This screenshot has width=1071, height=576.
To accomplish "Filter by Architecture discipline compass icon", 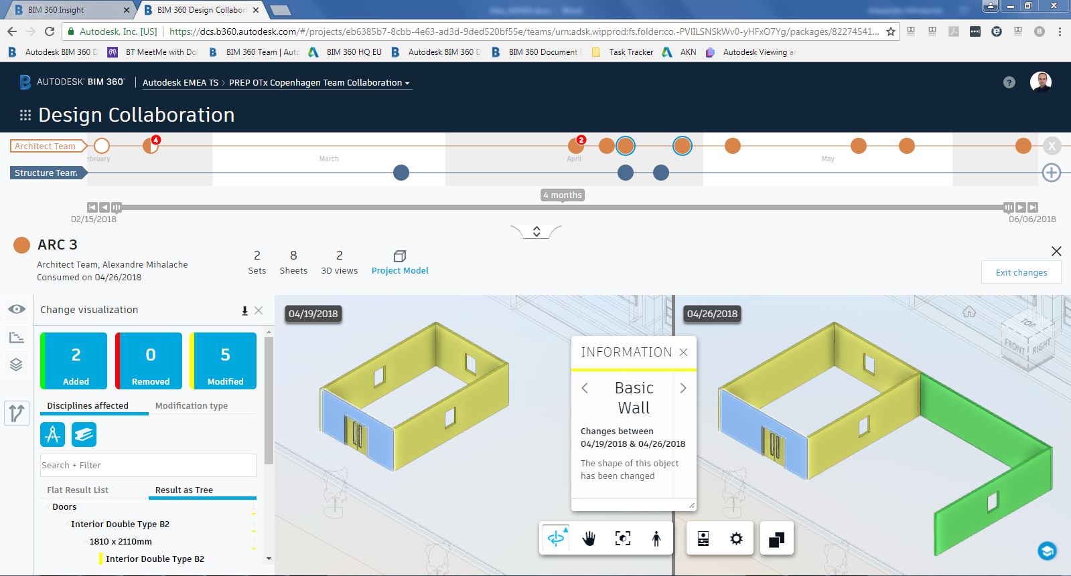I will pyautogui.click(x=53, y=435).
